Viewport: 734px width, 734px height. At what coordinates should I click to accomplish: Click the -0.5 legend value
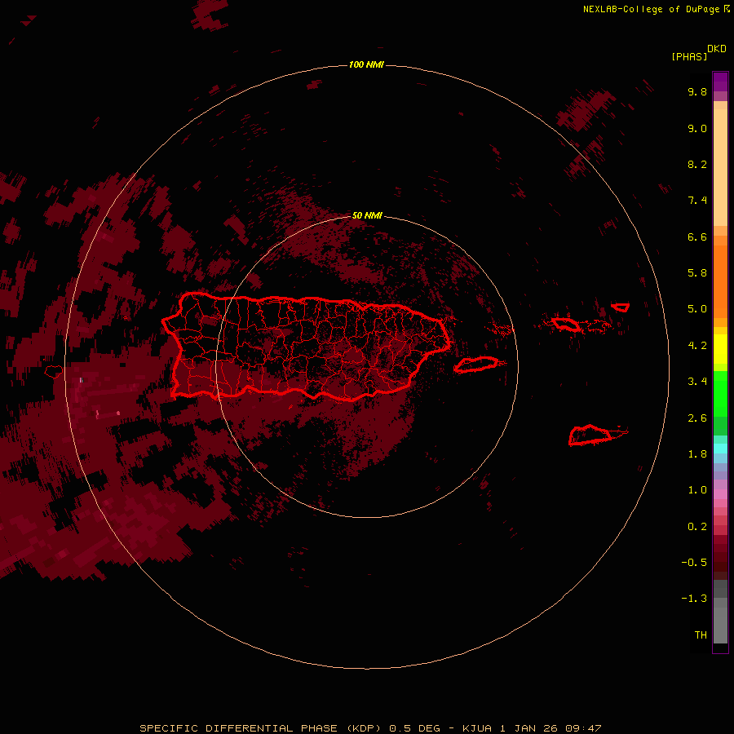point(694,563)
